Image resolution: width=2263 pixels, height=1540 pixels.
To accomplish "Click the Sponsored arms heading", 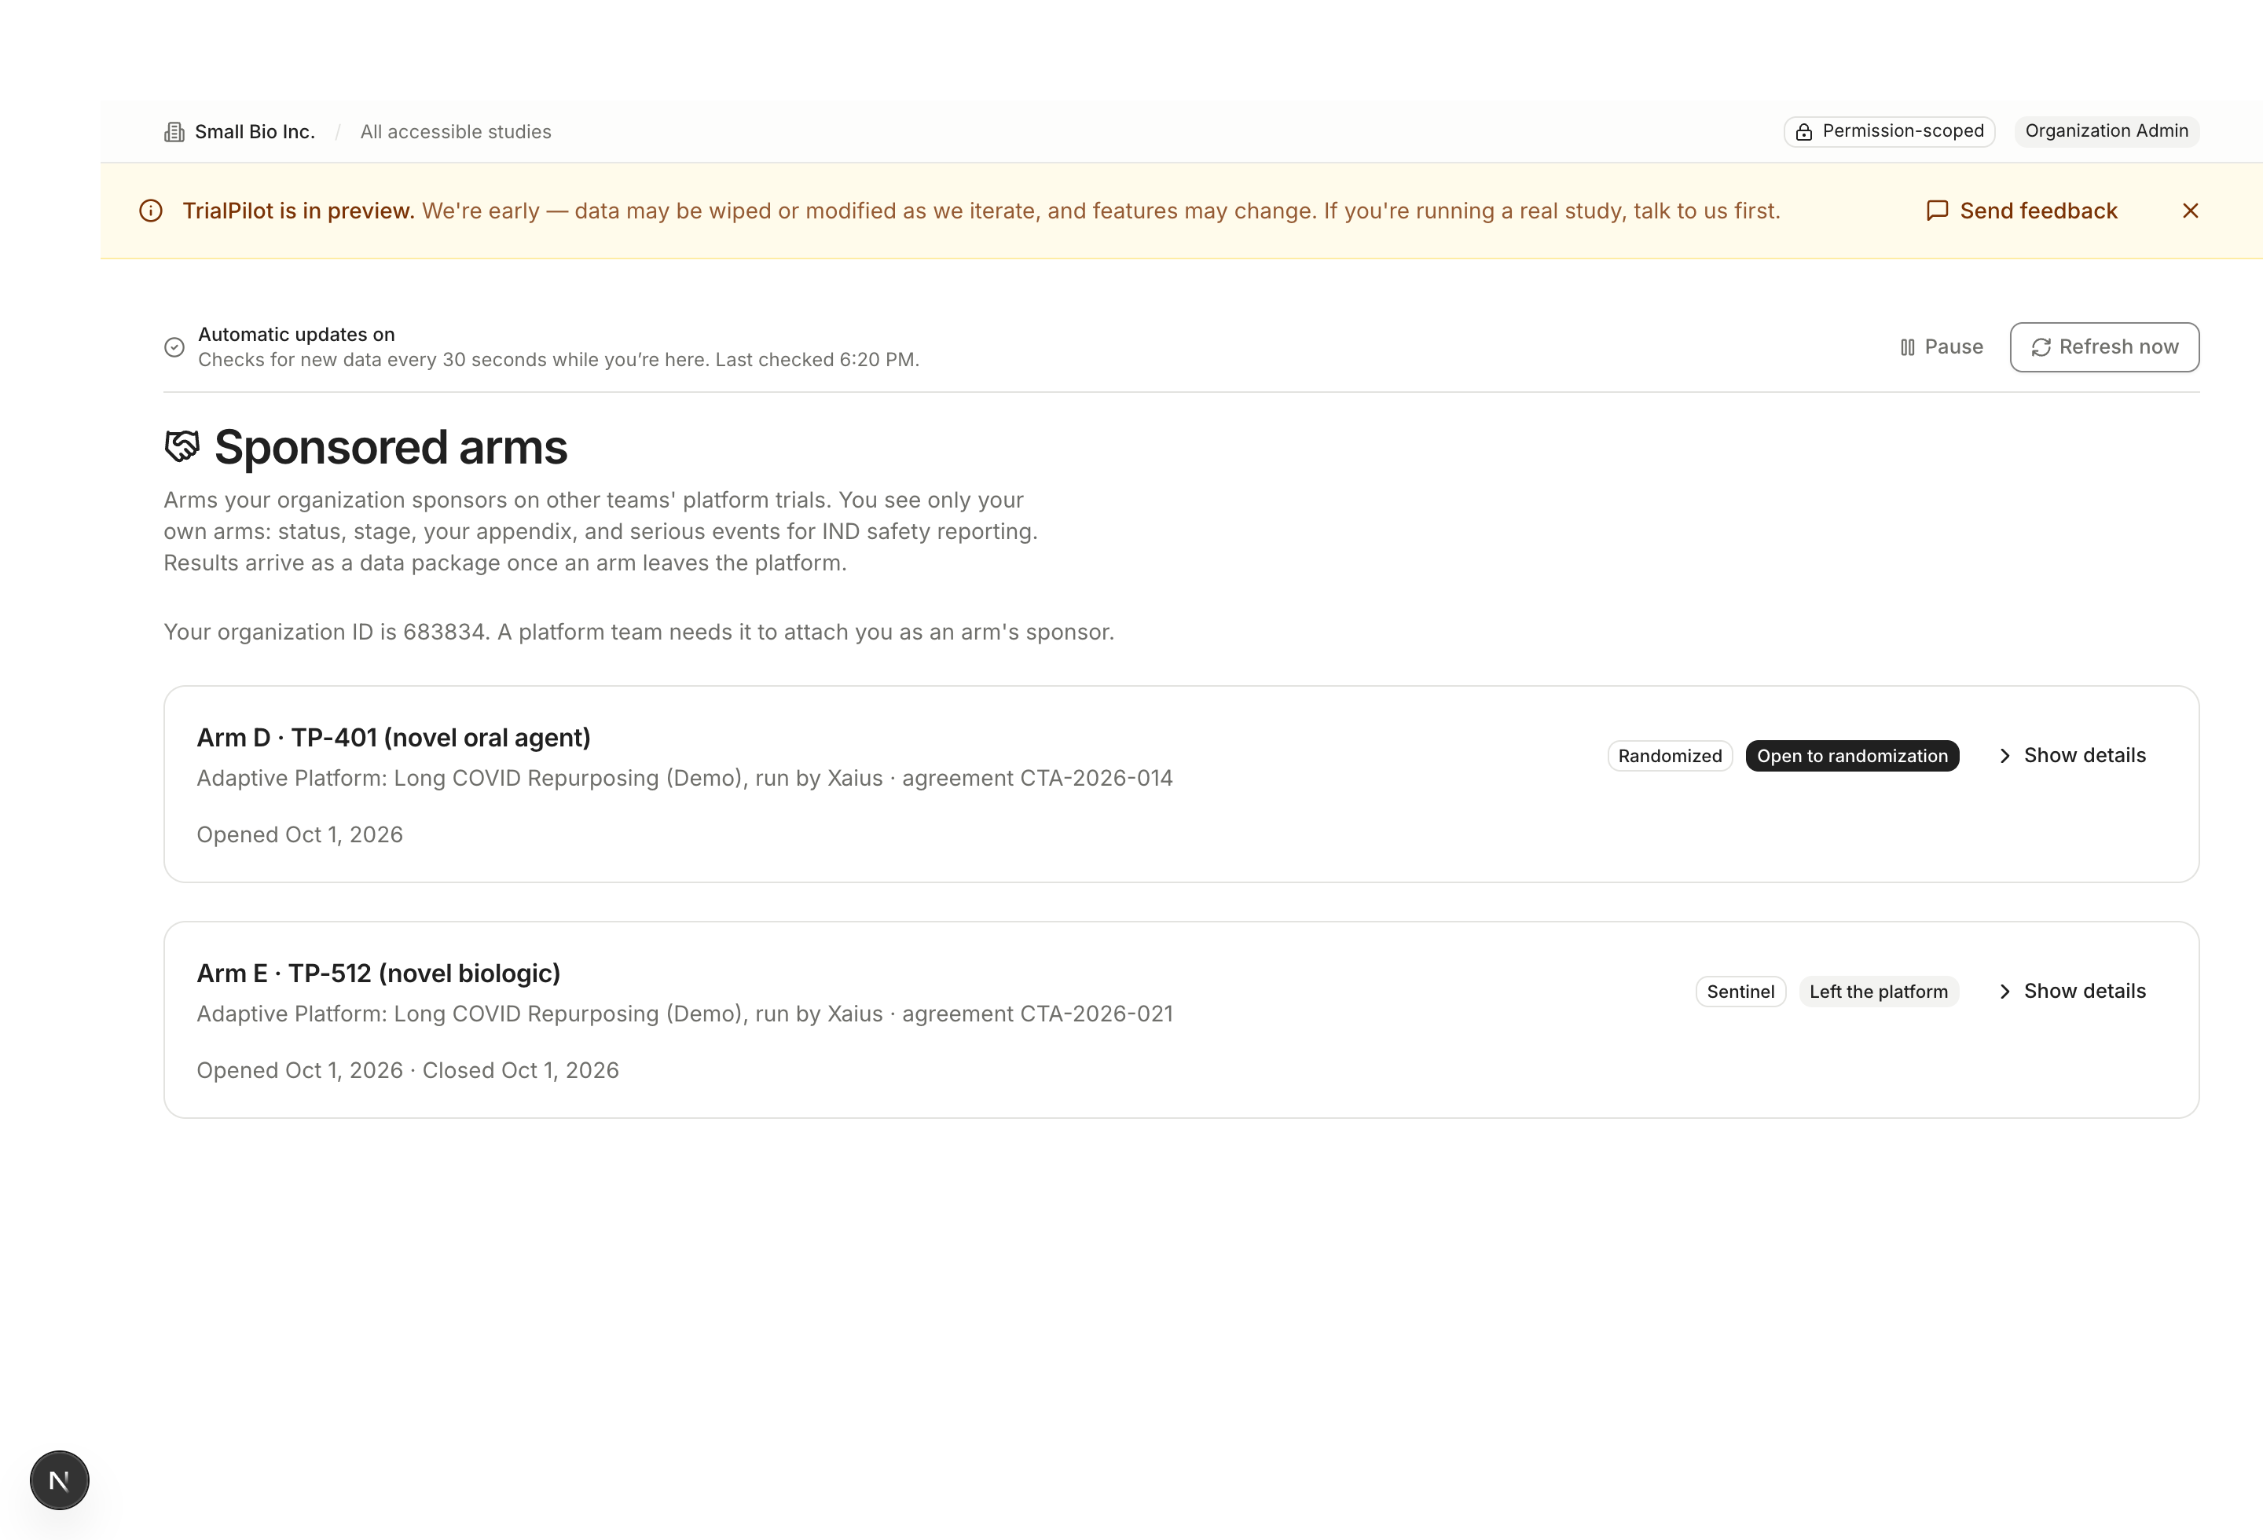I will (391, 448).
